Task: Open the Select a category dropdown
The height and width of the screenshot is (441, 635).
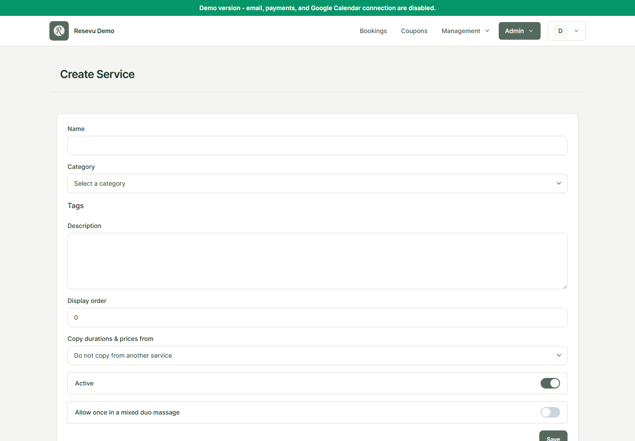Action: [x=317, y=183]
